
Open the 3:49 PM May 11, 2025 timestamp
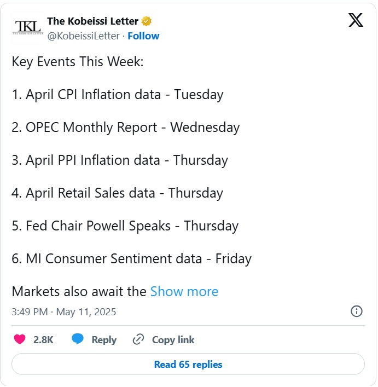pyautogui.click(x=64, y=312)
